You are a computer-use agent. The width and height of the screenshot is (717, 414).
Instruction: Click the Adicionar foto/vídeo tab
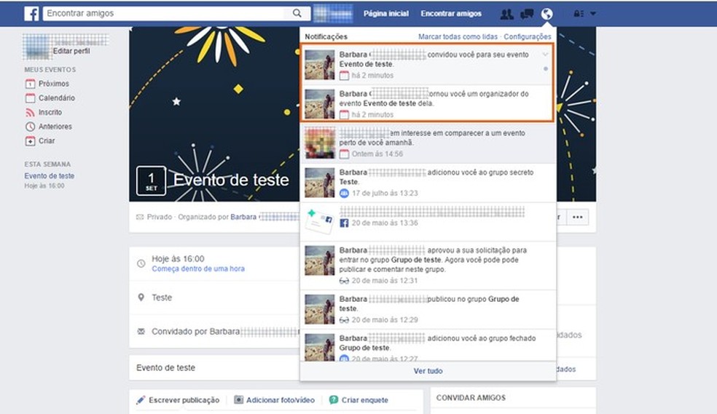tap(275, 400)
